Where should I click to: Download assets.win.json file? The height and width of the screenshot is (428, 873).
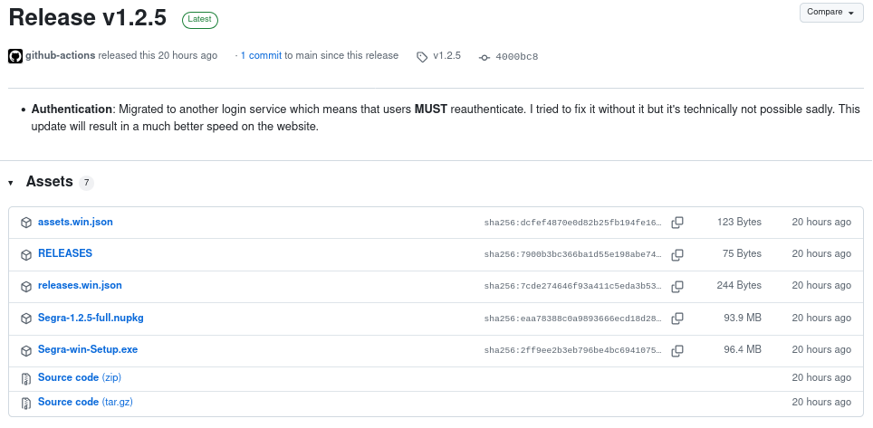pos(75,222)
